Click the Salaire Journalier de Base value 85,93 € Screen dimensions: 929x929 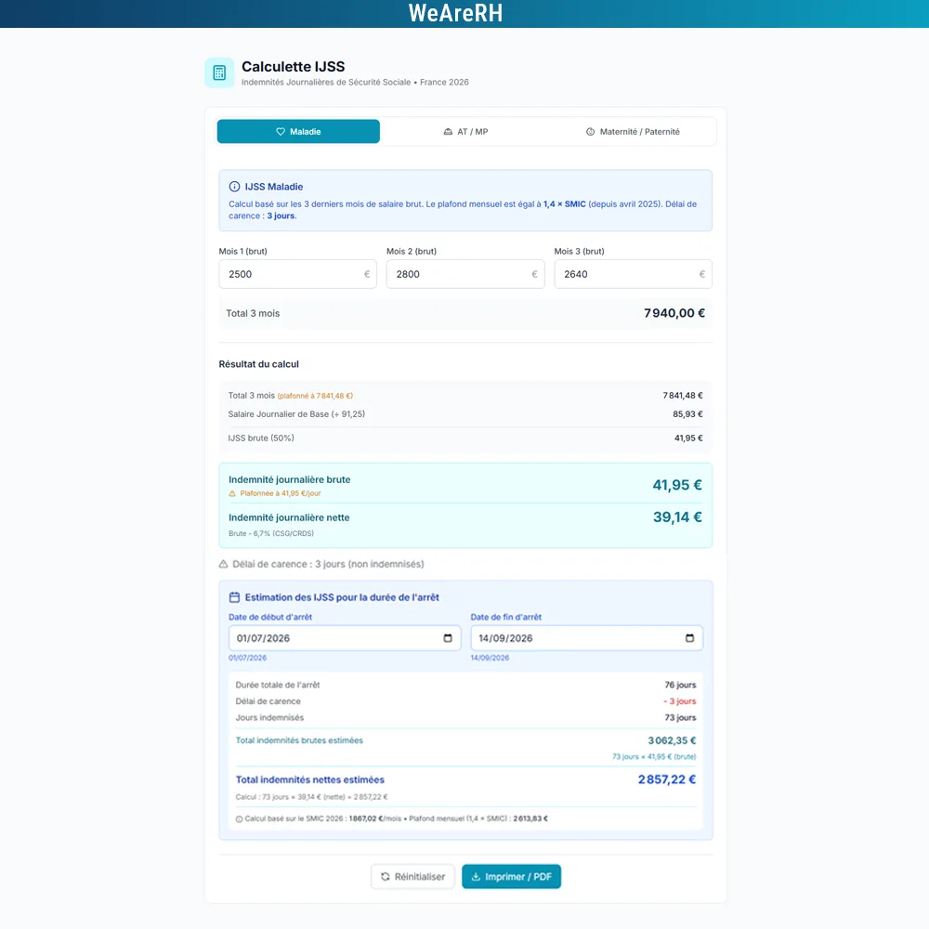(687, 414)
